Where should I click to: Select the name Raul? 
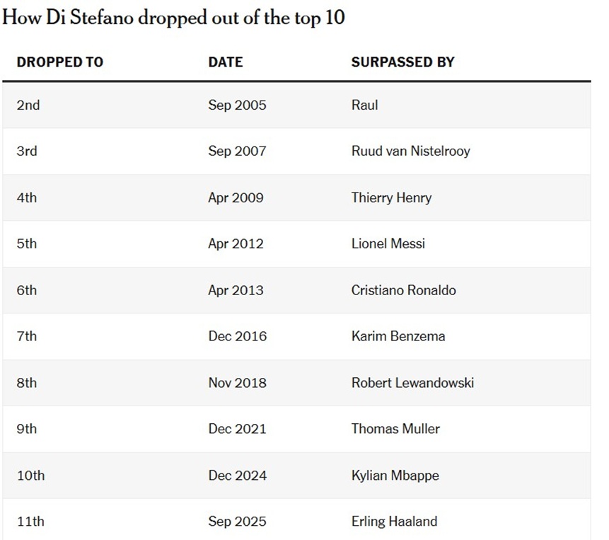[x=364, y=105]
